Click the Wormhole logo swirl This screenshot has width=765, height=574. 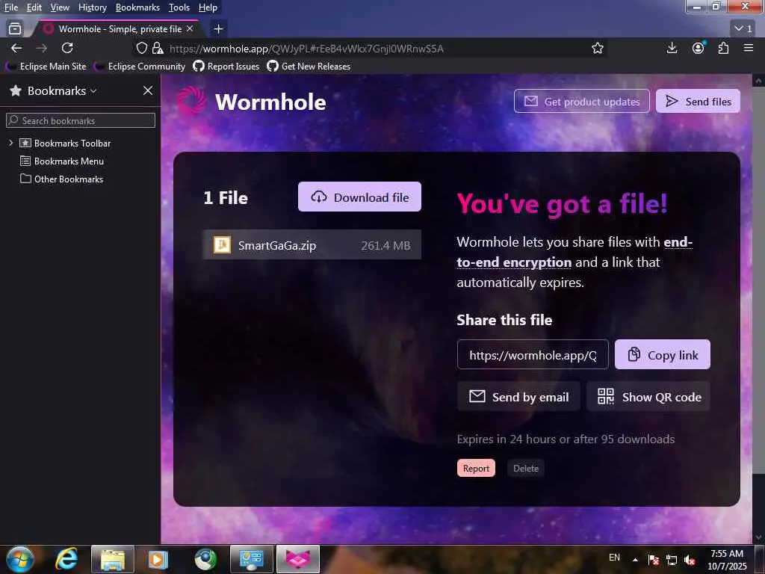pos(191,101)
